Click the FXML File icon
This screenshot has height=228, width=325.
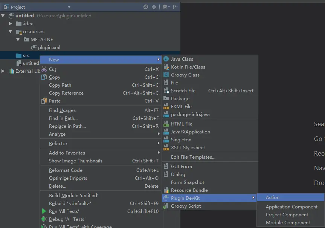pyautogui.click(x=166, y=106)
